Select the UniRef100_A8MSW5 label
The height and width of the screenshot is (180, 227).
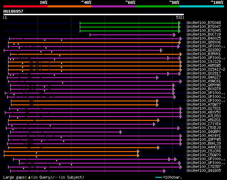[x=204, y=65]
